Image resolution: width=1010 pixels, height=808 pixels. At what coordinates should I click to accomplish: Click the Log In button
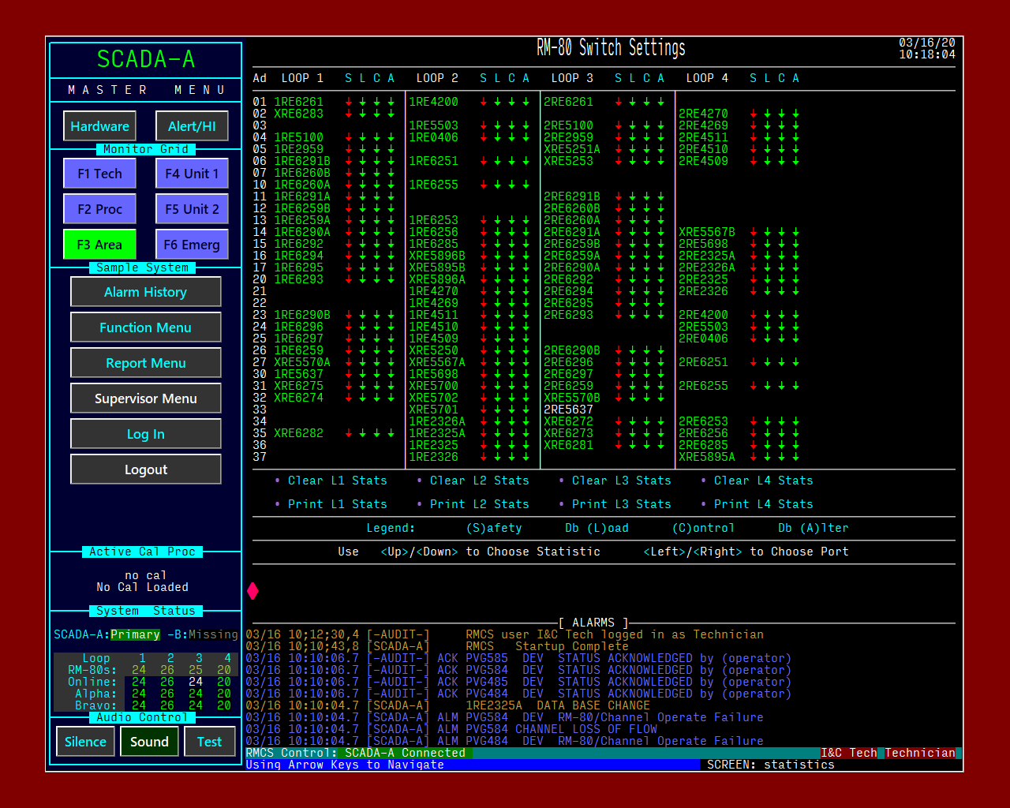tap(146, 434)
